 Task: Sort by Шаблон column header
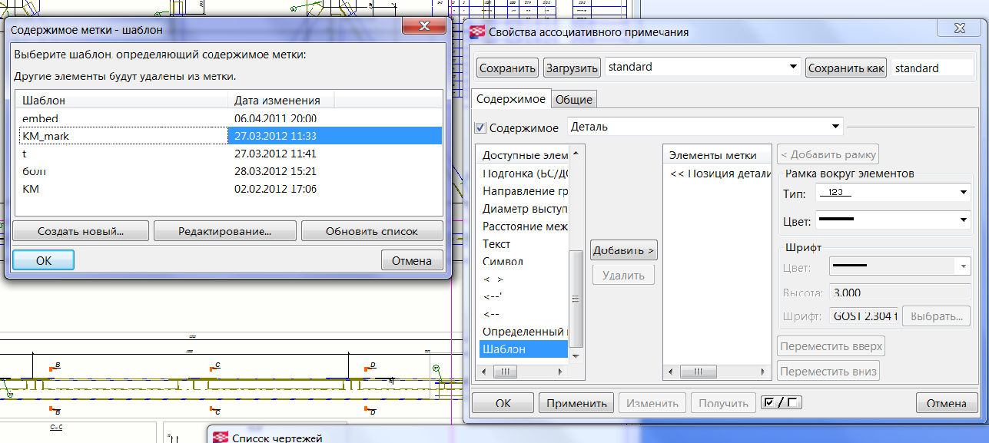click(x=121, y=101)
